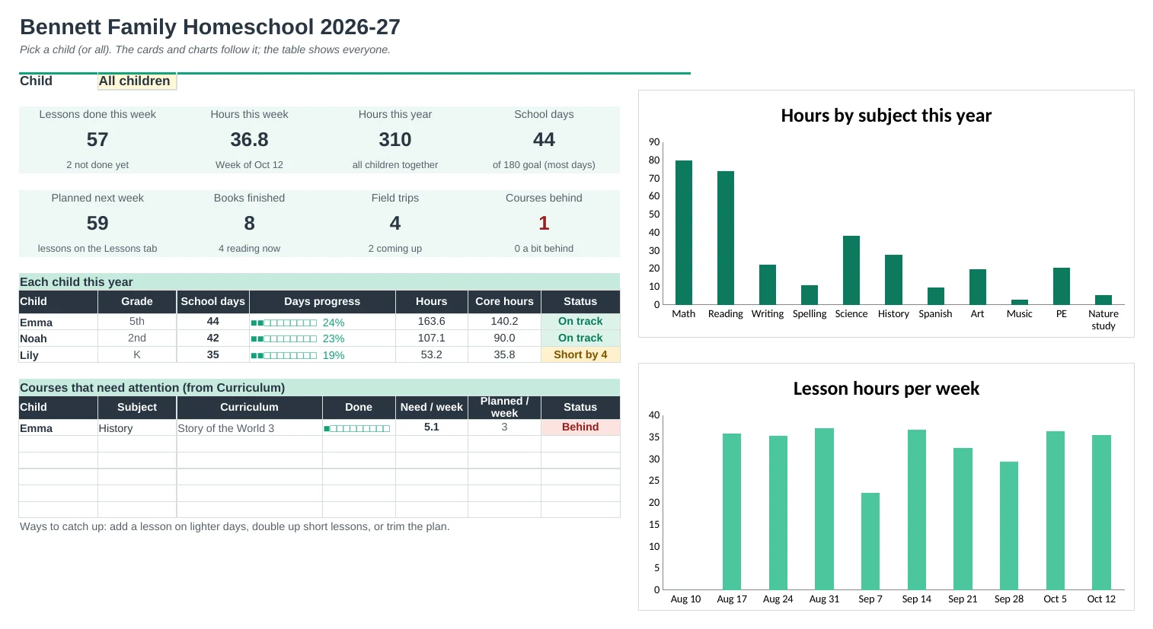Viewport: 1153px width, 629px height.
Task: Select the Books finished value 8
Action: pos(249,224)
